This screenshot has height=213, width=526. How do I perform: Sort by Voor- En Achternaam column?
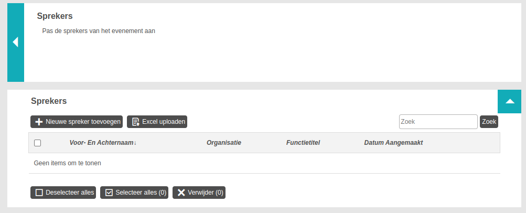(x=101, y=143)
